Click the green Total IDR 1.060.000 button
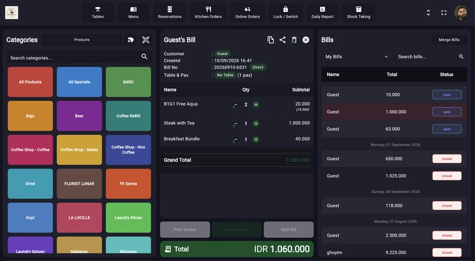The image size is (475, 261). pyautogui.click(x=236, y=249)
